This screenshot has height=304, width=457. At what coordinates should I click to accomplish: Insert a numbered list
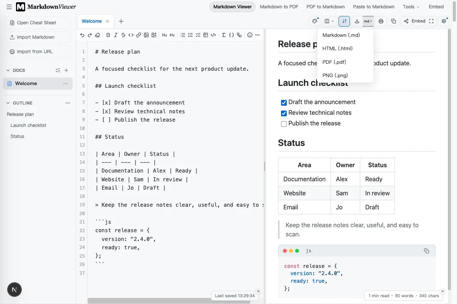pyautogui.click(x=190, y=35)
